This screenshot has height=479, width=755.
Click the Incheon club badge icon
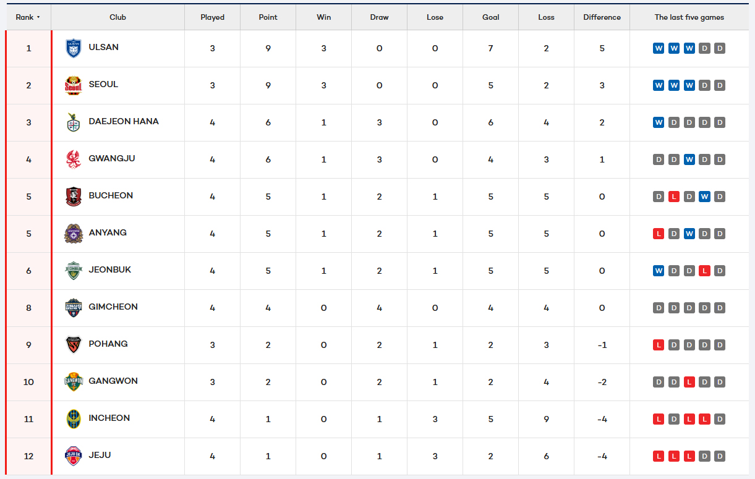[x=74, y=419]
